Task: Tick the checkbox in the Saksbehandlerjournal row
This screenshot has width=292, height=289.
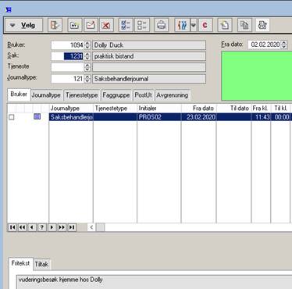Action: pos(12,117)
